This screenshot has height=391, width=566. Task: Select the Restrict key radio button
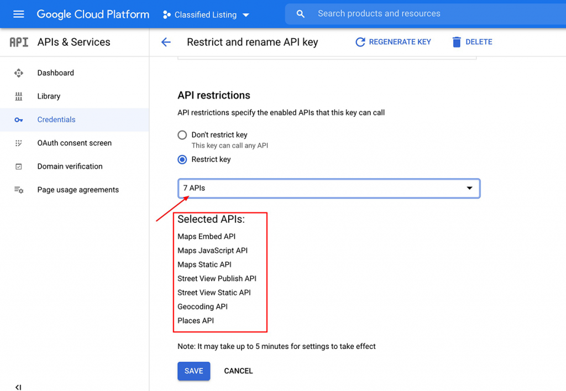click(182, 160)
